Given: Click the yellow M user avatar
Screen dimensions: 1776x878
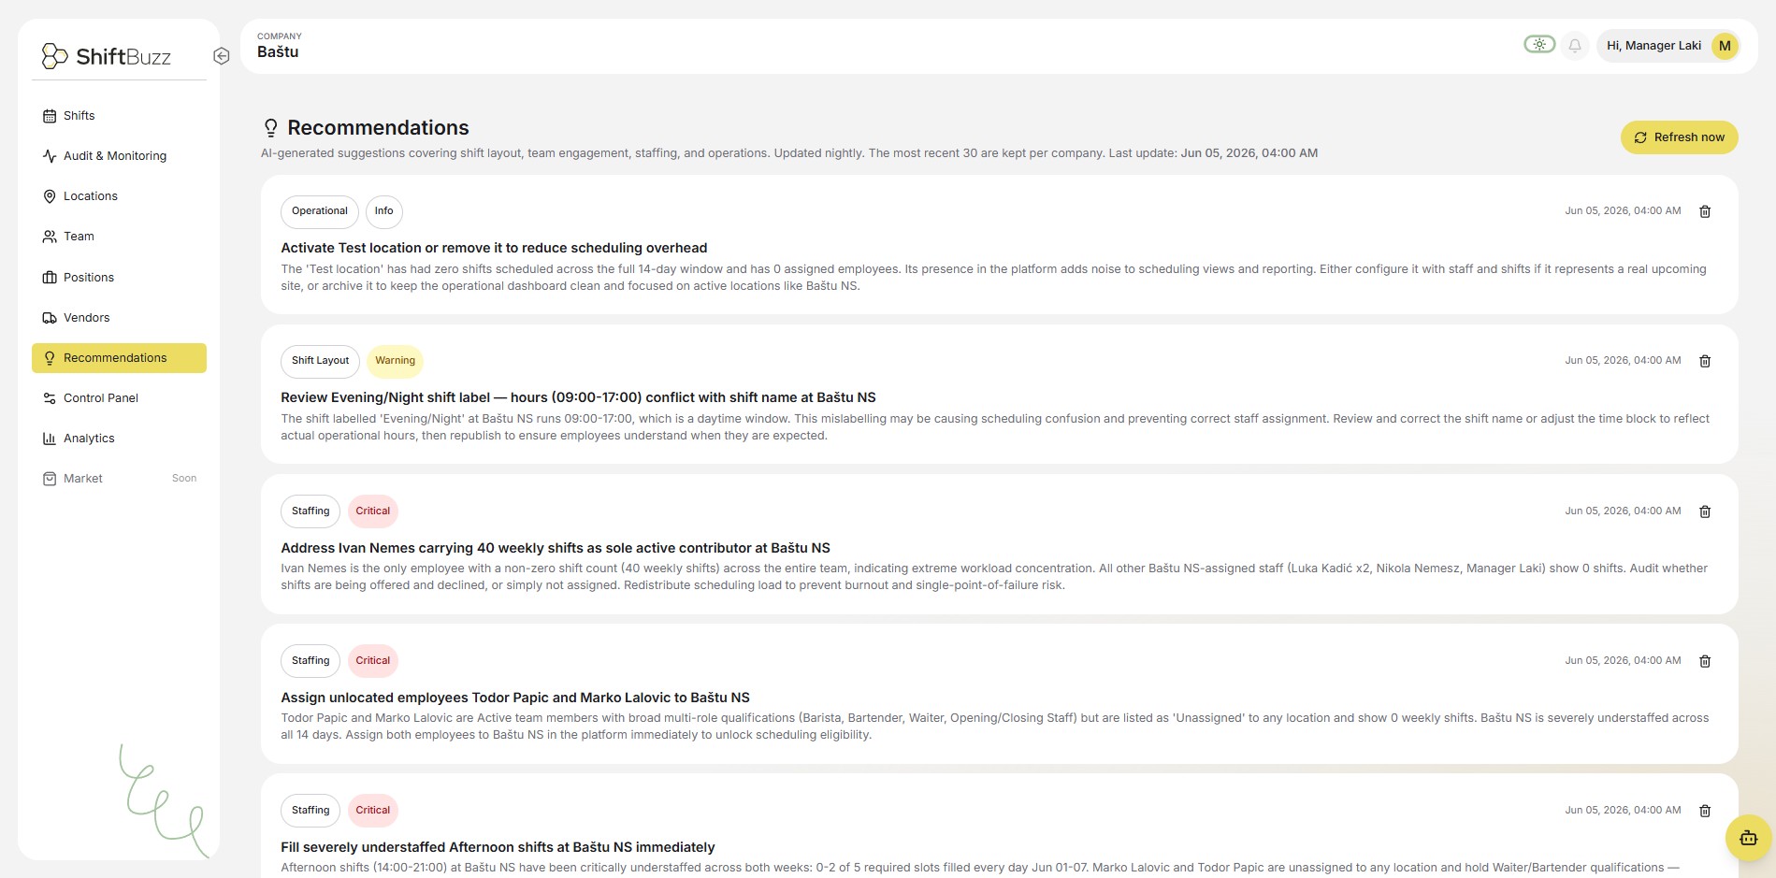Looking at the screenshot, I should 1725,46.
